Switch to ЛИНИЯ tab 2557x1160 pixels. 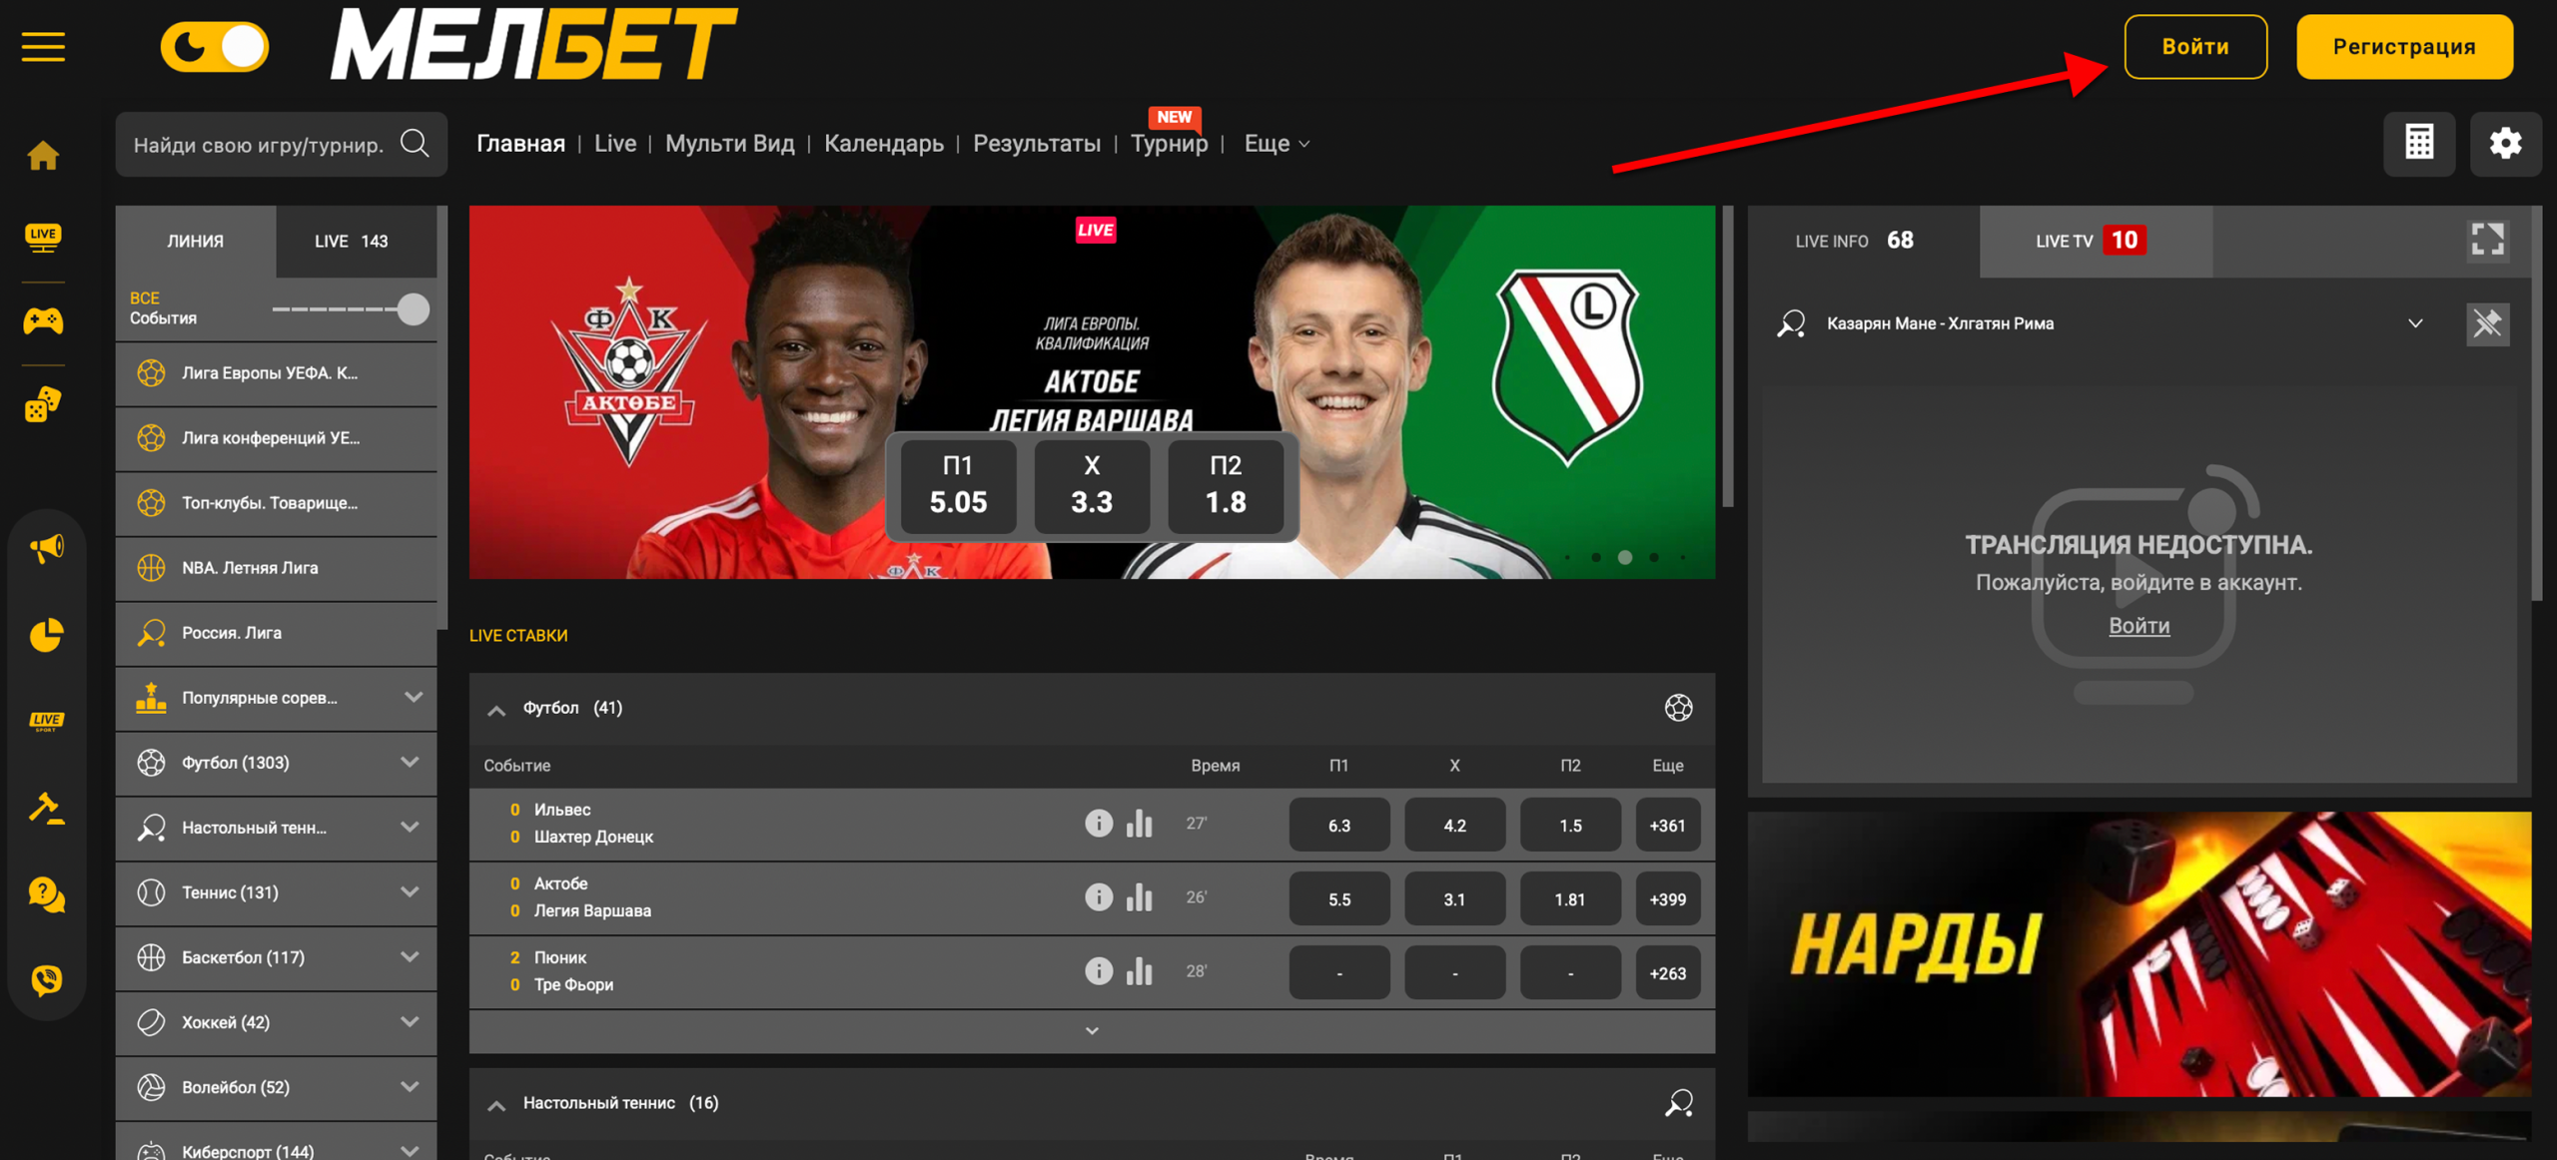tap(196, 241)
